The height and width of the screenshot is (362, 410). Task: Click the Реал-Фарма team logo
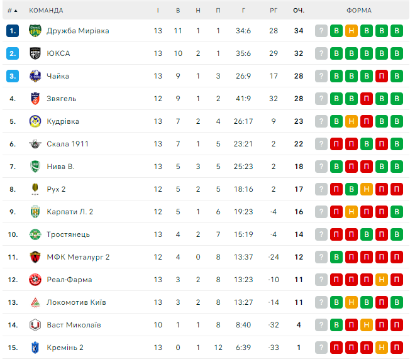point(35,280)
